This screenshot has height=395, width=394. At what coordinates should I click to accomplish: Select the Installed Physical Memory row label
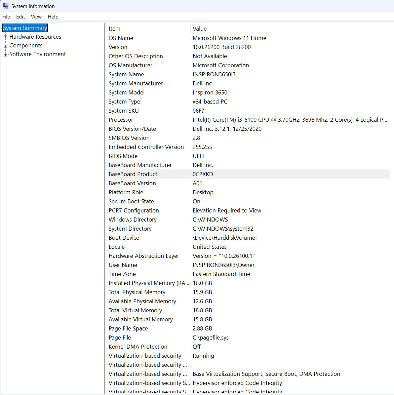[x=149, y=283]
